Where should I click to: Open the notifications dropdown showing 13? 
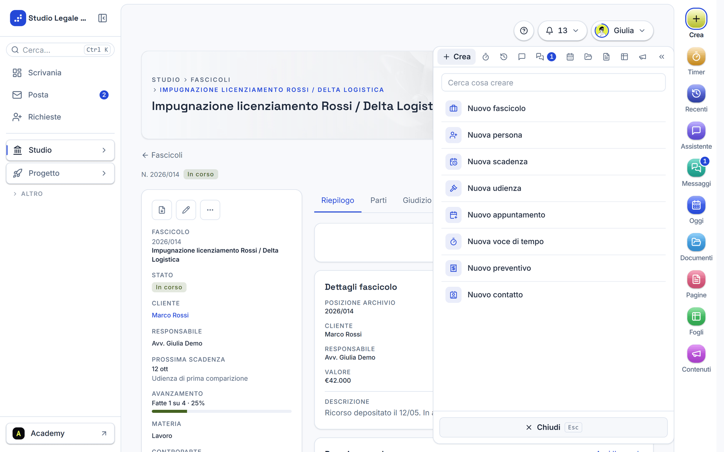tap(562, 31)
